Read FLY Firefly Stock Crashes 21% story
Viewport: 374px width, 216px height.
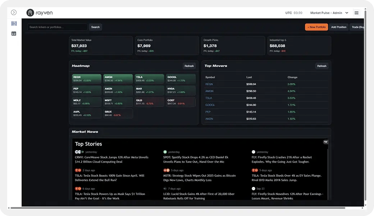pos(282,160)
